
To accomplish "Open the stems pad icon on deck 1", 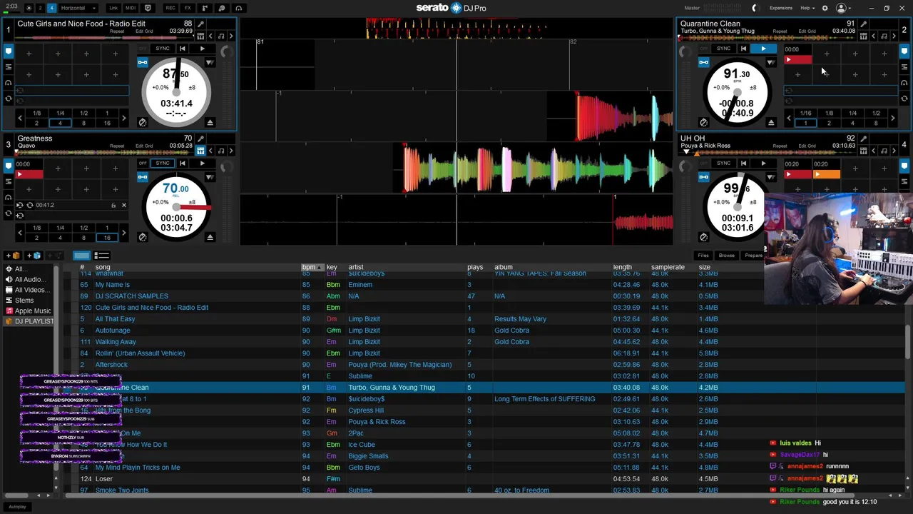I will click(200, 36).
